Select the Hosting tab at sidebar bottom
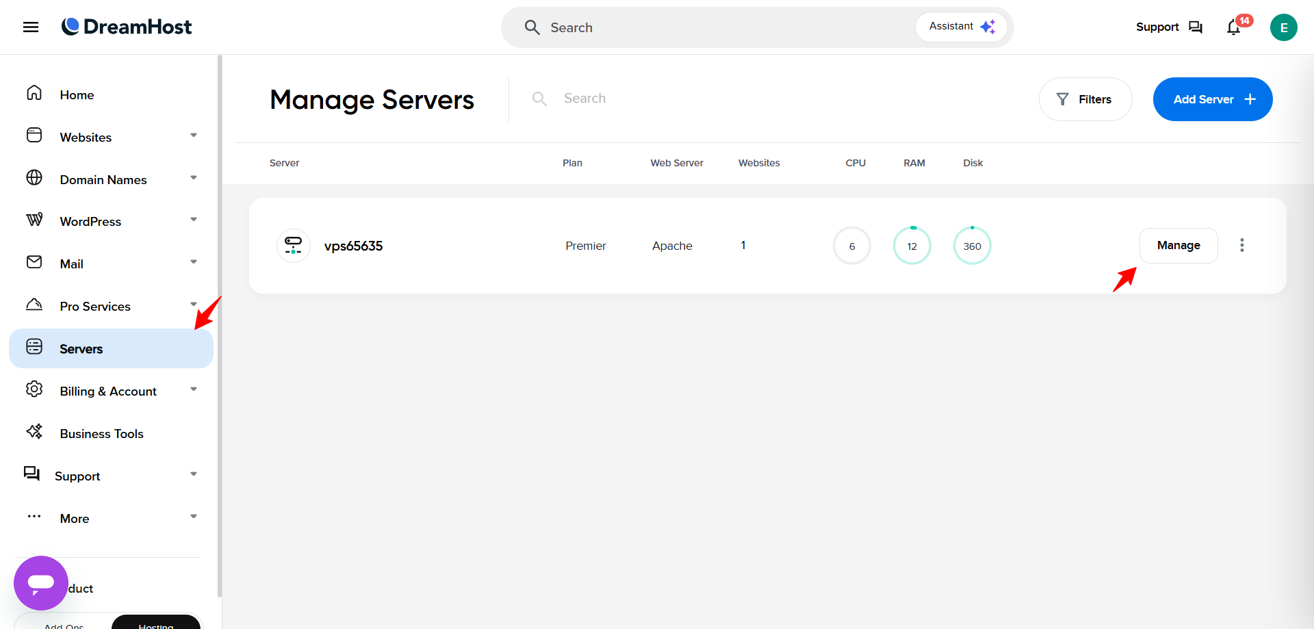Viewport: 1314px width, 629px height. click(156, 622)
